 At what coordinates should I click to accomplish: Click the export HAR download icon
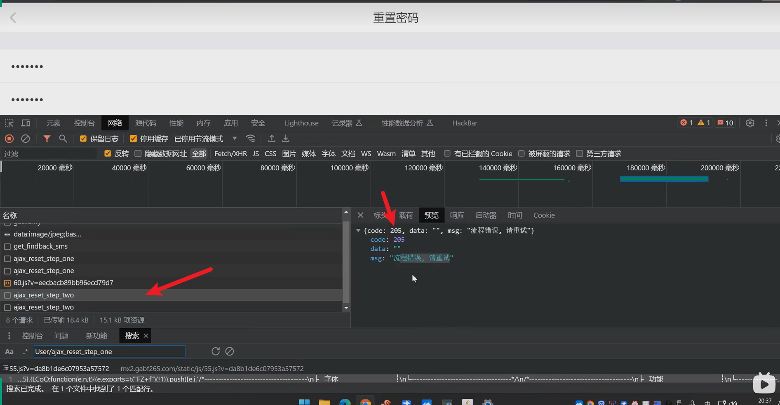(x=286, y=139)
